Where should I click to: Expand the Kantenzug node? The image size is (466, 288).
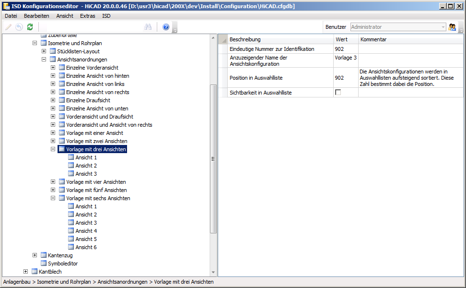click(x=35, y=255)
